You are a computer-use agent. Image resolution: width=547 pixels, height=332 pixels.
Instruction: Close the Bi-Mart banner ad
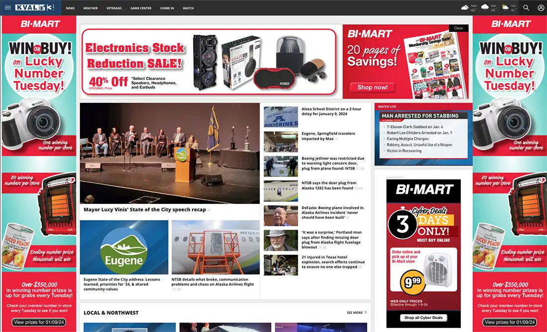coord(458,28)
